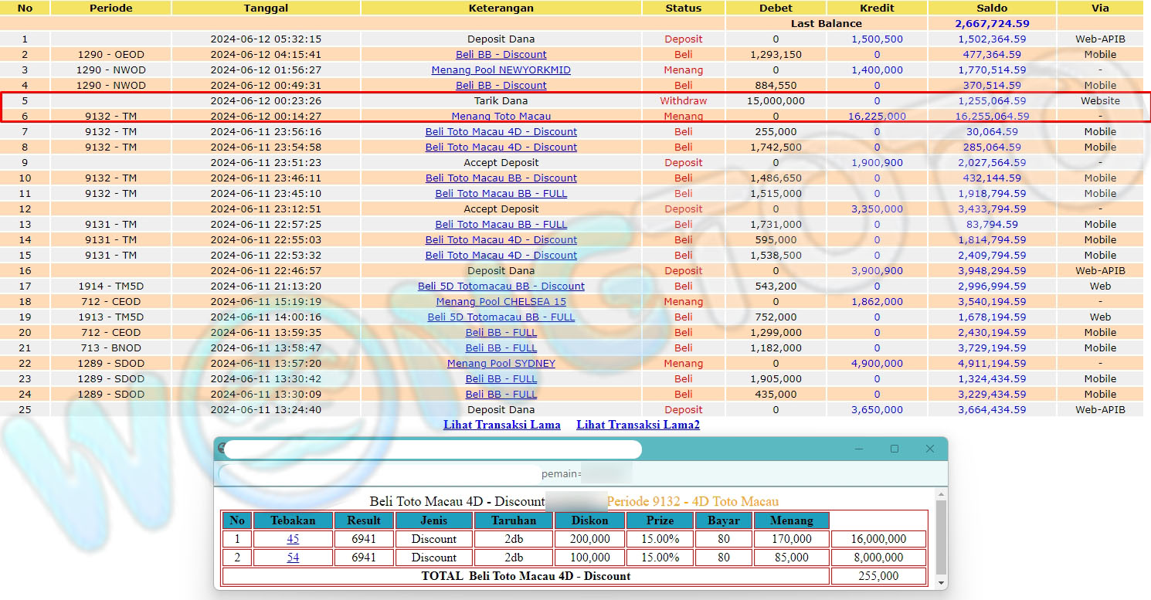Maximize the popup bet detail window
1151x600 pixels.
click(x=895, y=449)
